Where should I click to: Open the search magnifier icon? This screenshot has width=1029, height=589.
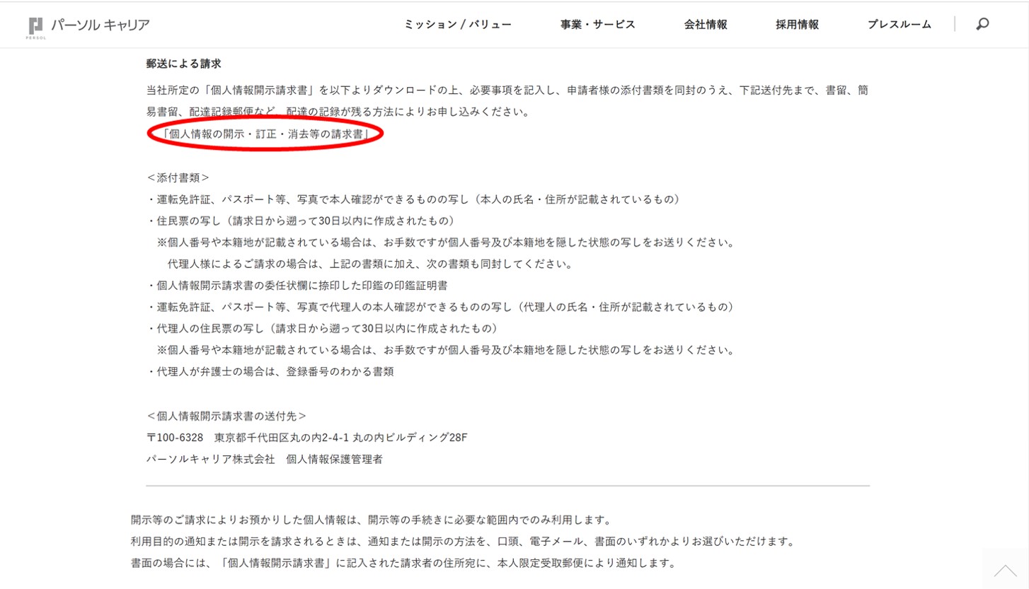click(x=982, y=24)
